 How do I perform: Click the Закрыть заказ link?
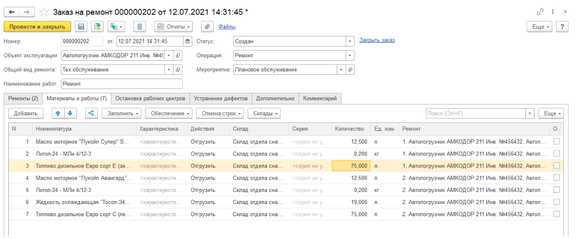[x=377, y=40]
